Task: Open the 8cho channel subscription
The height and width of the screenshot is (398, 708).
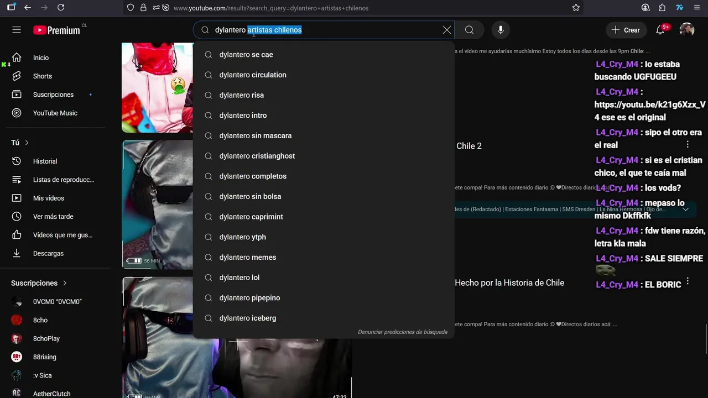Action: [x=55, y=320]
